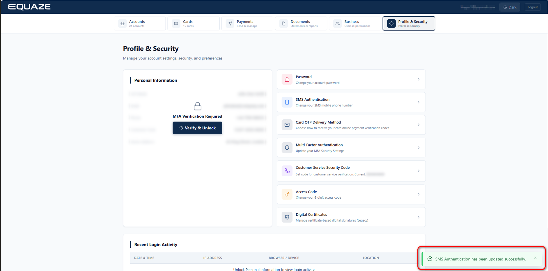548x271 pixels.
Task: Click the Digital Certificates shield-check icon
Action: point(287,217)
